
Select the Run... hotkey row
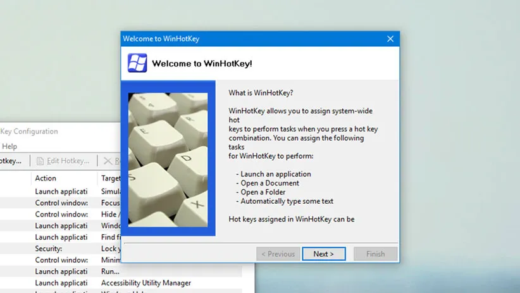point(110,271)
